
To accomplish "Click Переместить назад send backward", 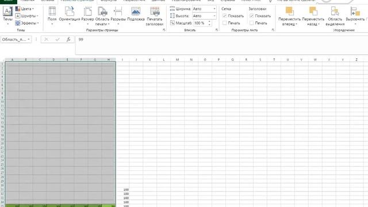I will tap(313, 16).
